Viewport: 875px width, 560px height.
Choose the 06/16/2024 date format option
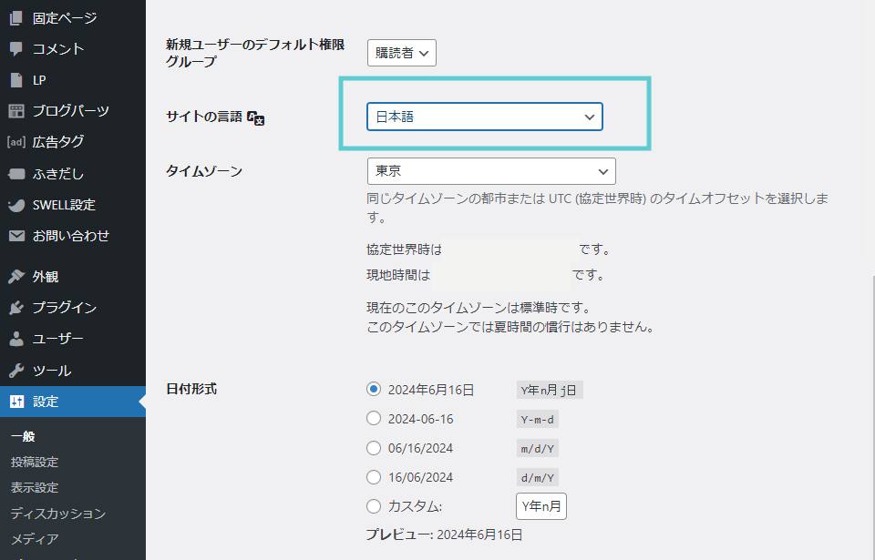tap(373, 448)
